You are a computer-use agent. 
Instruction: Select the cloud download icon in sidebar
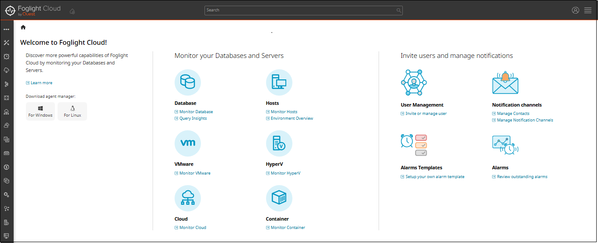point(6,70)
